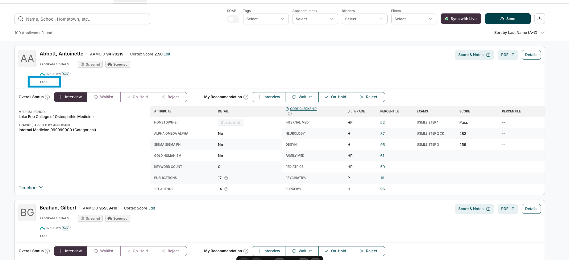Set My Recommendation to On-Hold for Abbott

(335, 97)
